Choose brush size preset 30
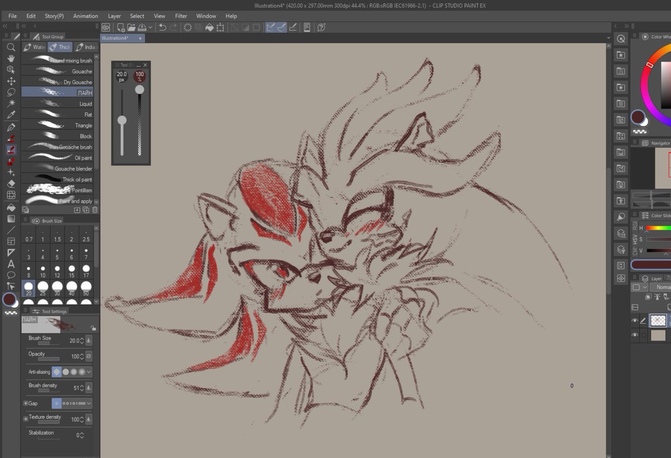The height and width of the screenshot is (458, 671). (57, 288)
